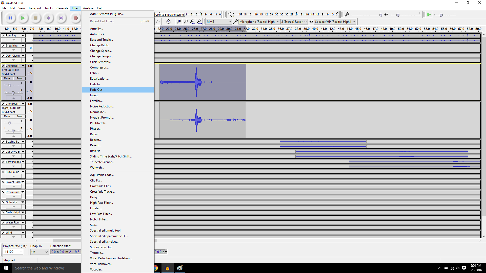Open the Running track name dropdown

(x=23, y=35)
